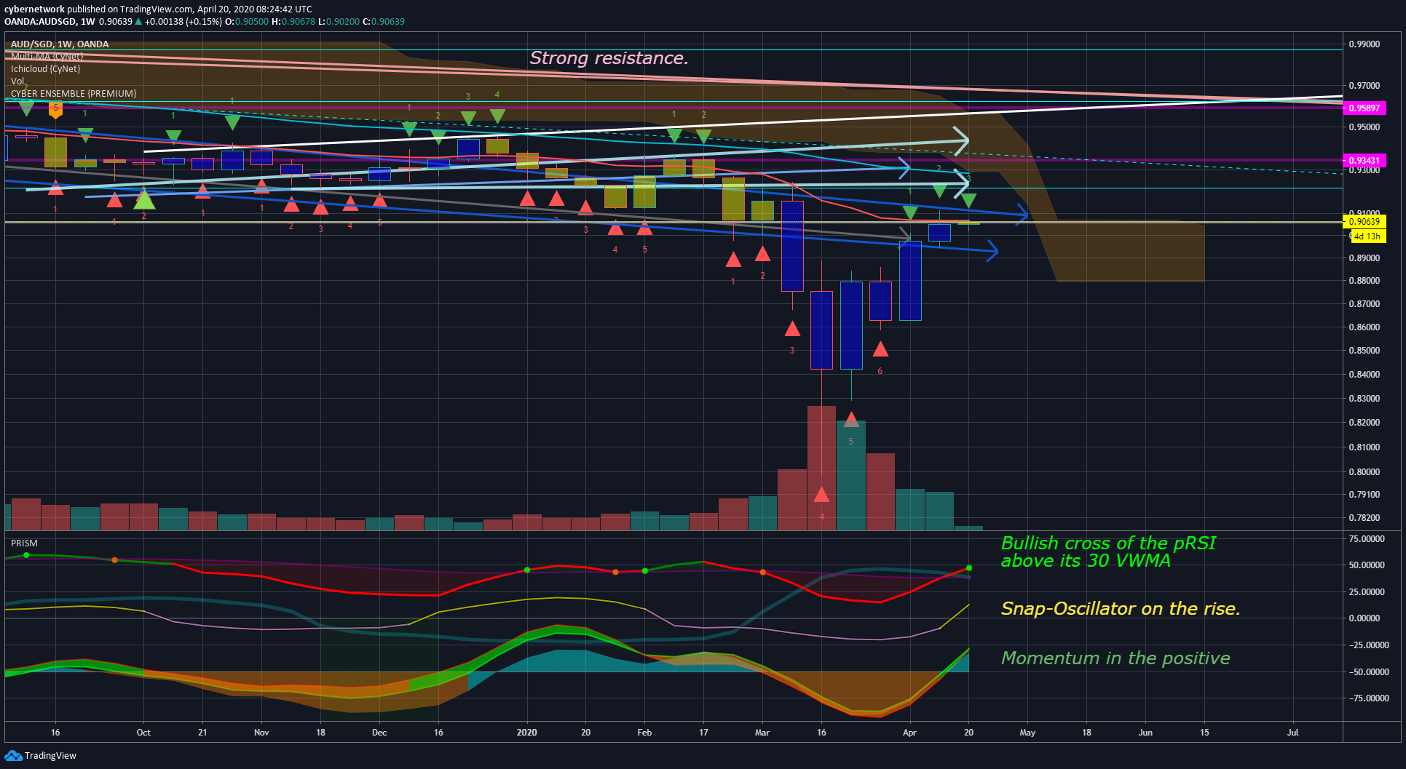Click 'Snap-Oscillator on the rise.' text
Viewport: 1406px width, 769px height.
[1121, 609]
